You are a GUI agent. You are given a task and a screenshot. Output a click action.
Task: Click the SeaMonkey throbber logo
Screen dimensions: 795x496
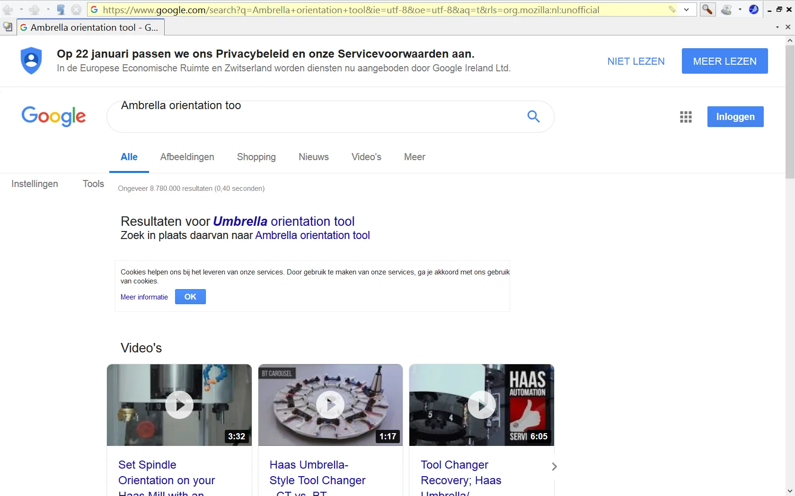tap(754, 9)
